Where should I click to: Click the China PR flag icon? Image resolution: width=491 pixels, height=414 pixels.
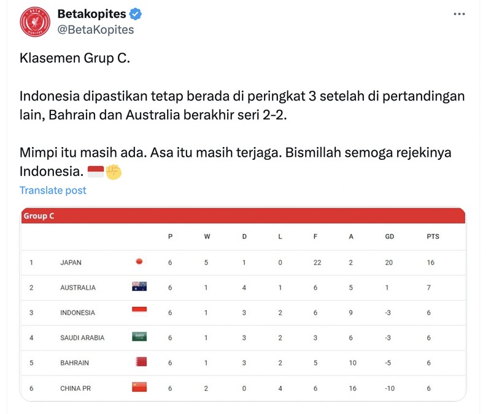(139, 388)
